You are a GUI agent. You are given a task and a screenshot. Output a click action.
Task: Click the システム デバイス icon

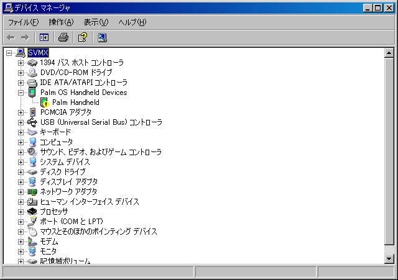coord(32,162)
